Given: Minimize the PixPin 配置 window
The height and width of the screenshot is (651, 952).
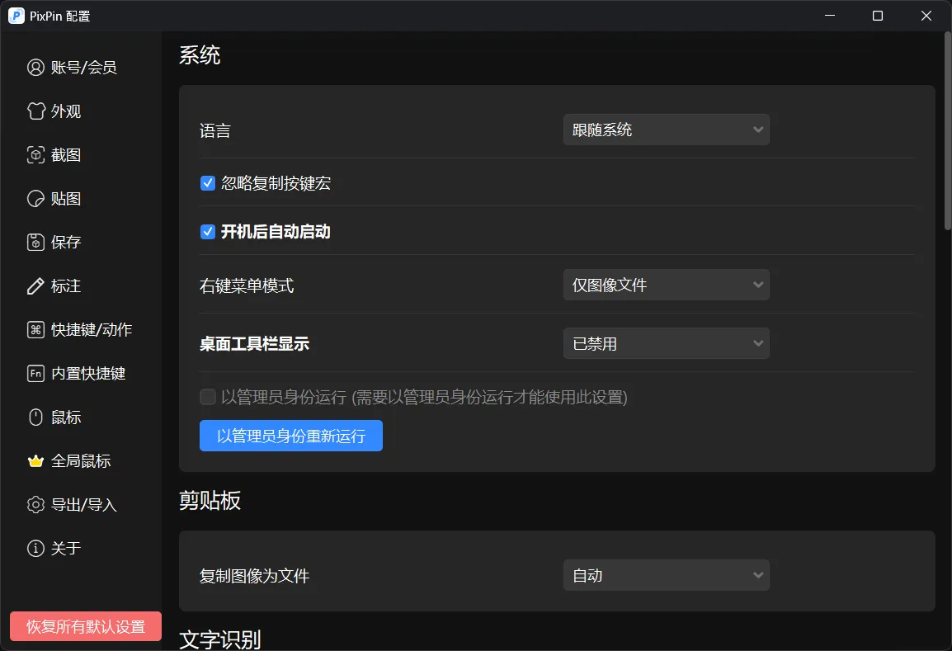Looking at the screenshot, I should 830,16.
